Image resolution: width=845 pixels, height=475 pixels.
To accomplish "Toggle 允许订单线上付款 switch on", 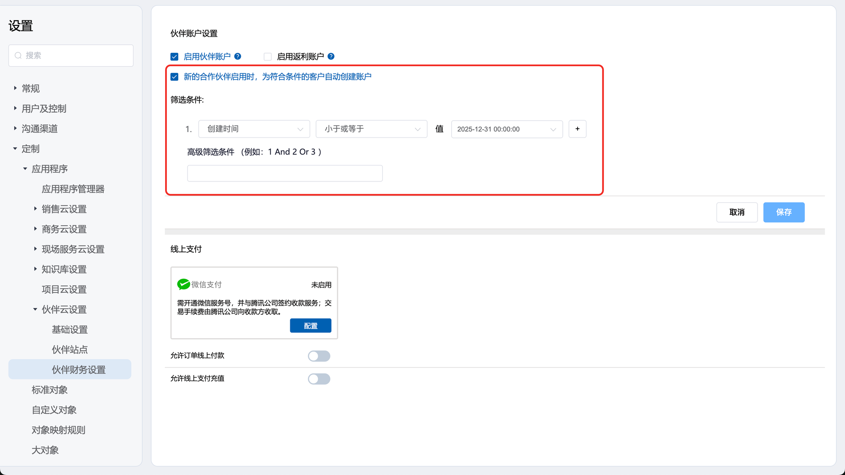I will click(x=319, y=356).
